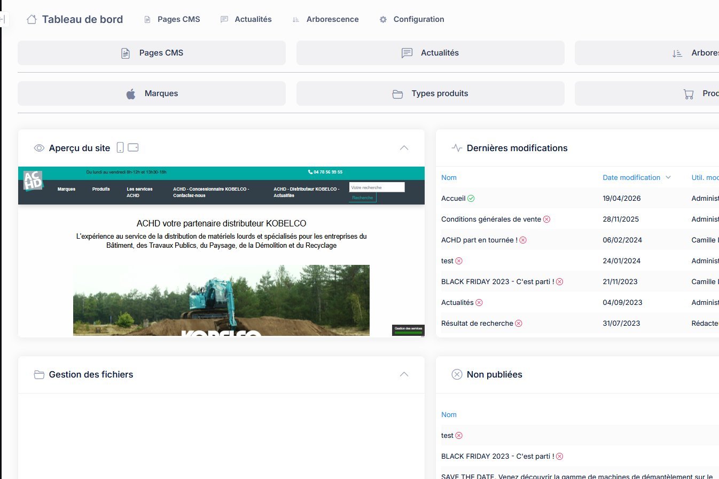Screen dimensions: 719x479
Task: Click the gear icon beside Configuration
Action: coord(383,19)
